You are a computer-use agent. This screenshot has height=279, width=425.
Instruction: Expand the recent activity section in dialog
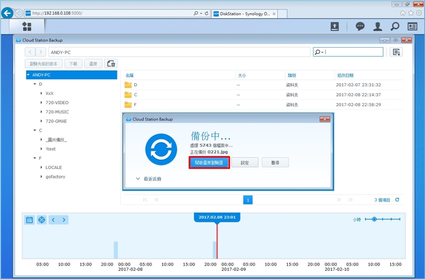pyautogui.click(x=138, y=179)
